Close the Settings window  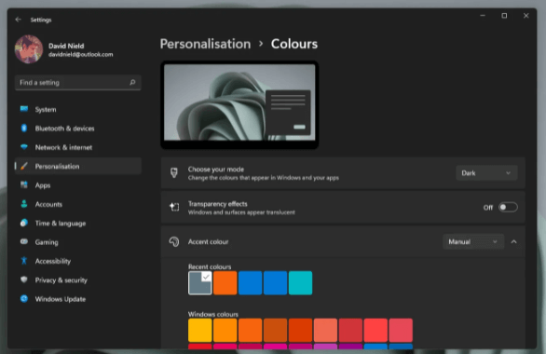[526, 16]
